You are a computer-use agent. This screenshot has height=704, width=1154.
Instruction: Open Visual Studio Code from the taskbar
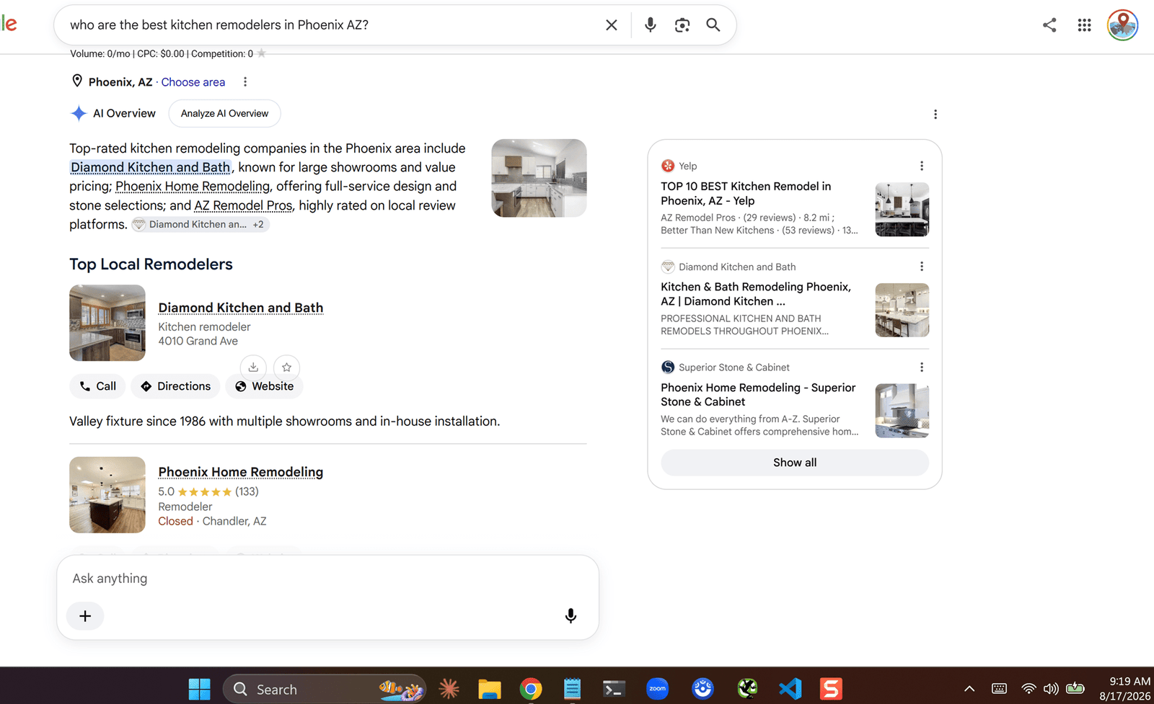click(790, 690)
